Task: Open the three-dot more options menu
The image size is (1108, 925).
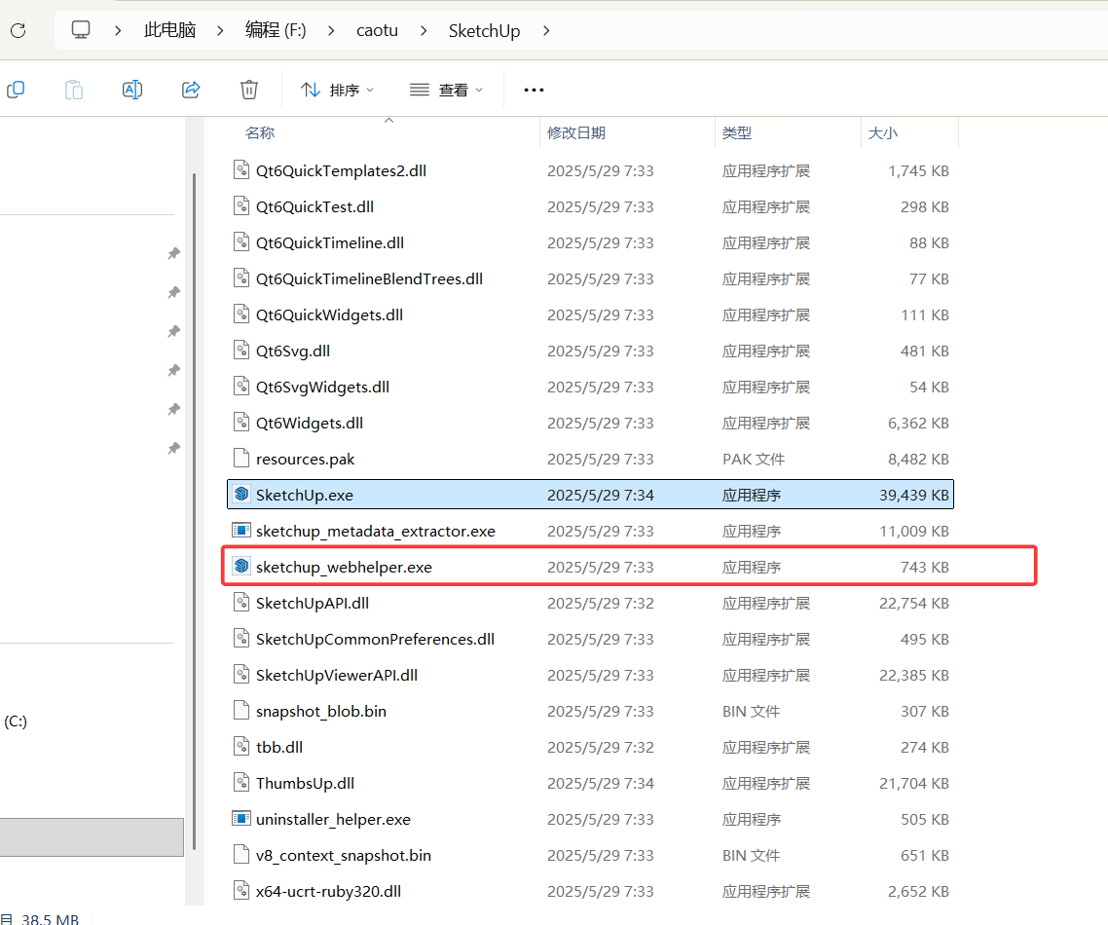Action: pyautogui.click(x=534, y=90)
